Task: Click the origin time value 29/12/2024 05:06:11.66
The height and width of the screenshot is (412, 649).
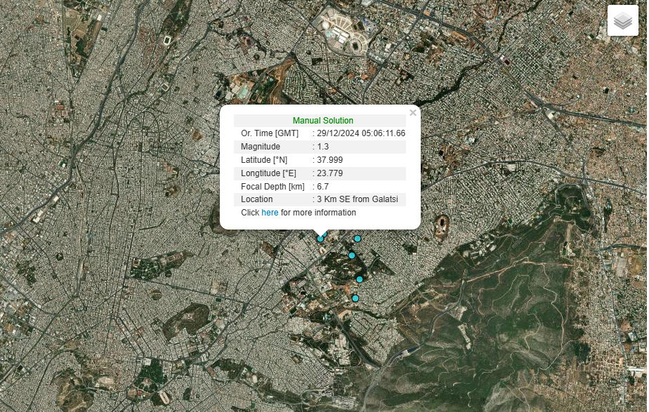Action: click(360, 133)
